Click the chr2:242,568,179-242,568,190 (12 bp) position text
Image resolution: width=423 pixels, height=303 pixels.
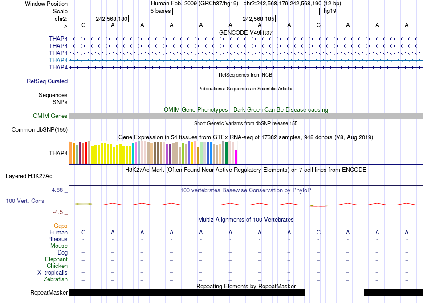coord(292,4)
